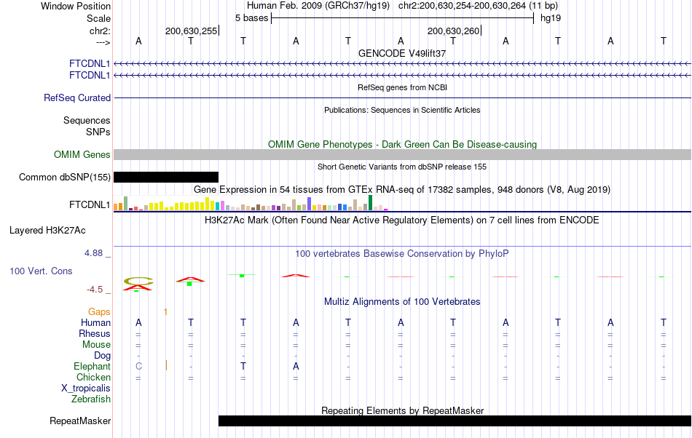Image resolution: width=692 pixels, height=438 pixels.
Task: Click the upper FTCDNL1 GENCODE transcript label
Action: (x=90, y=64)
